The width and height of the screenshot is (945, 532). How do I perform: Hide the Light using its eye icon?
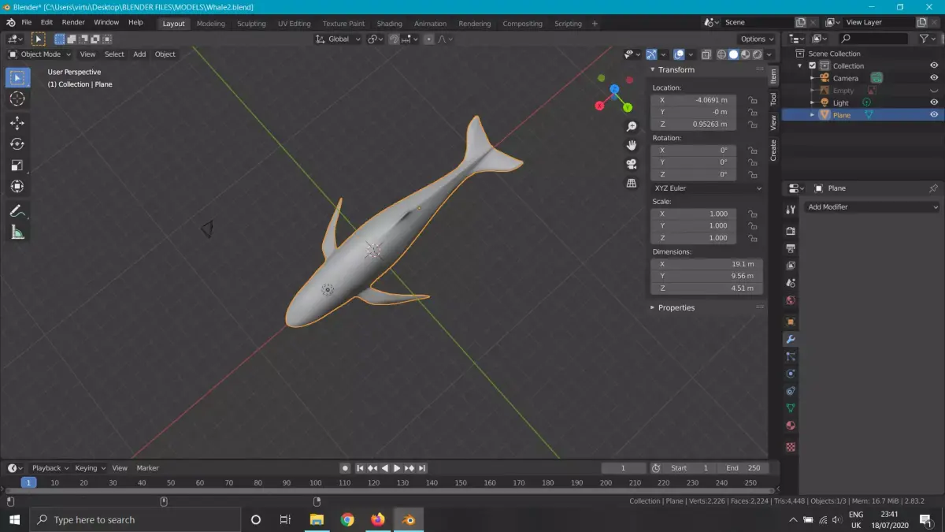coord(934,102)
